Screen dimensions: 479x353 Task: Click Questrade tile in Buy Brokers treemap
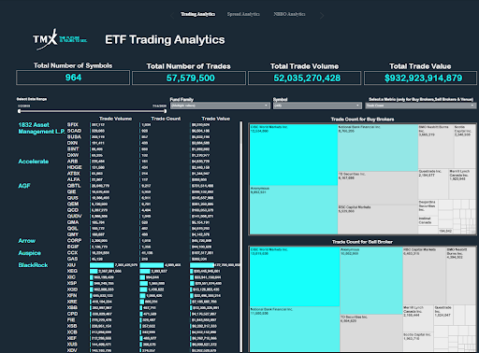pyautogui.click(x=433, y=184)
